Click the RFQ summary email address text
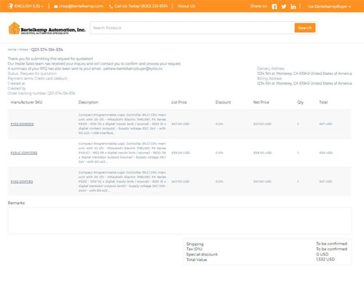 click(x=132, y=68)
